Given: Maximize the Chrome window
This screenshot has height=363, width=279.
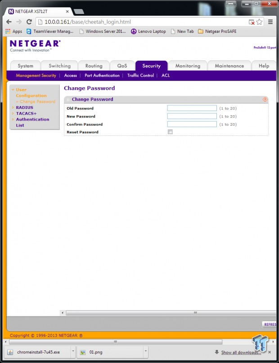Looking at the screenshot, I should pos(256,4).
